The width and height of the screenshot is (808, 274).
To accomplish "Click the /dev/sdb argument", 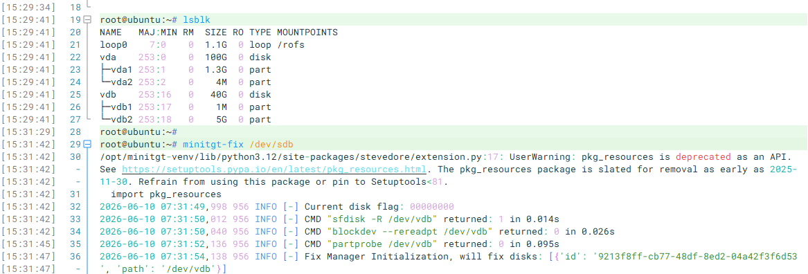I will [271, 144].
